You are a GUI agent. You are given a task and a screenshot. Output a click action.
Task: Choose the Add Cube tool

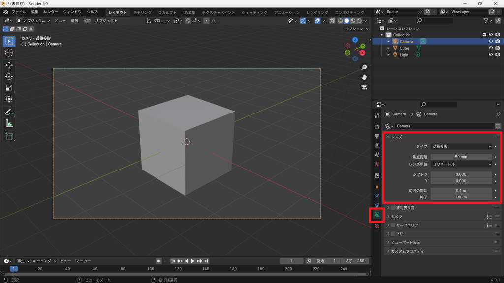click(9, 137)
